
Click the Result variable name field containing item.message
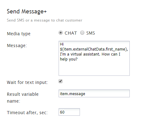[94, 94]
